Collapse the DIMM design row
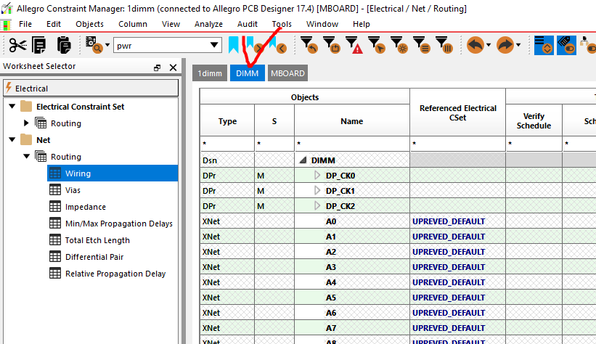 [303, 160]
